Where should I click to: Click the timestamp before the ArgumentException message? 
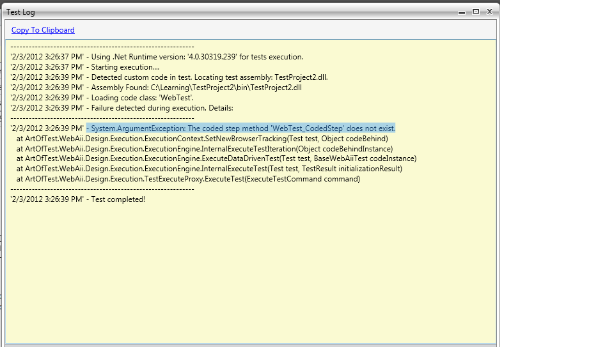click(x=47, y=128)
